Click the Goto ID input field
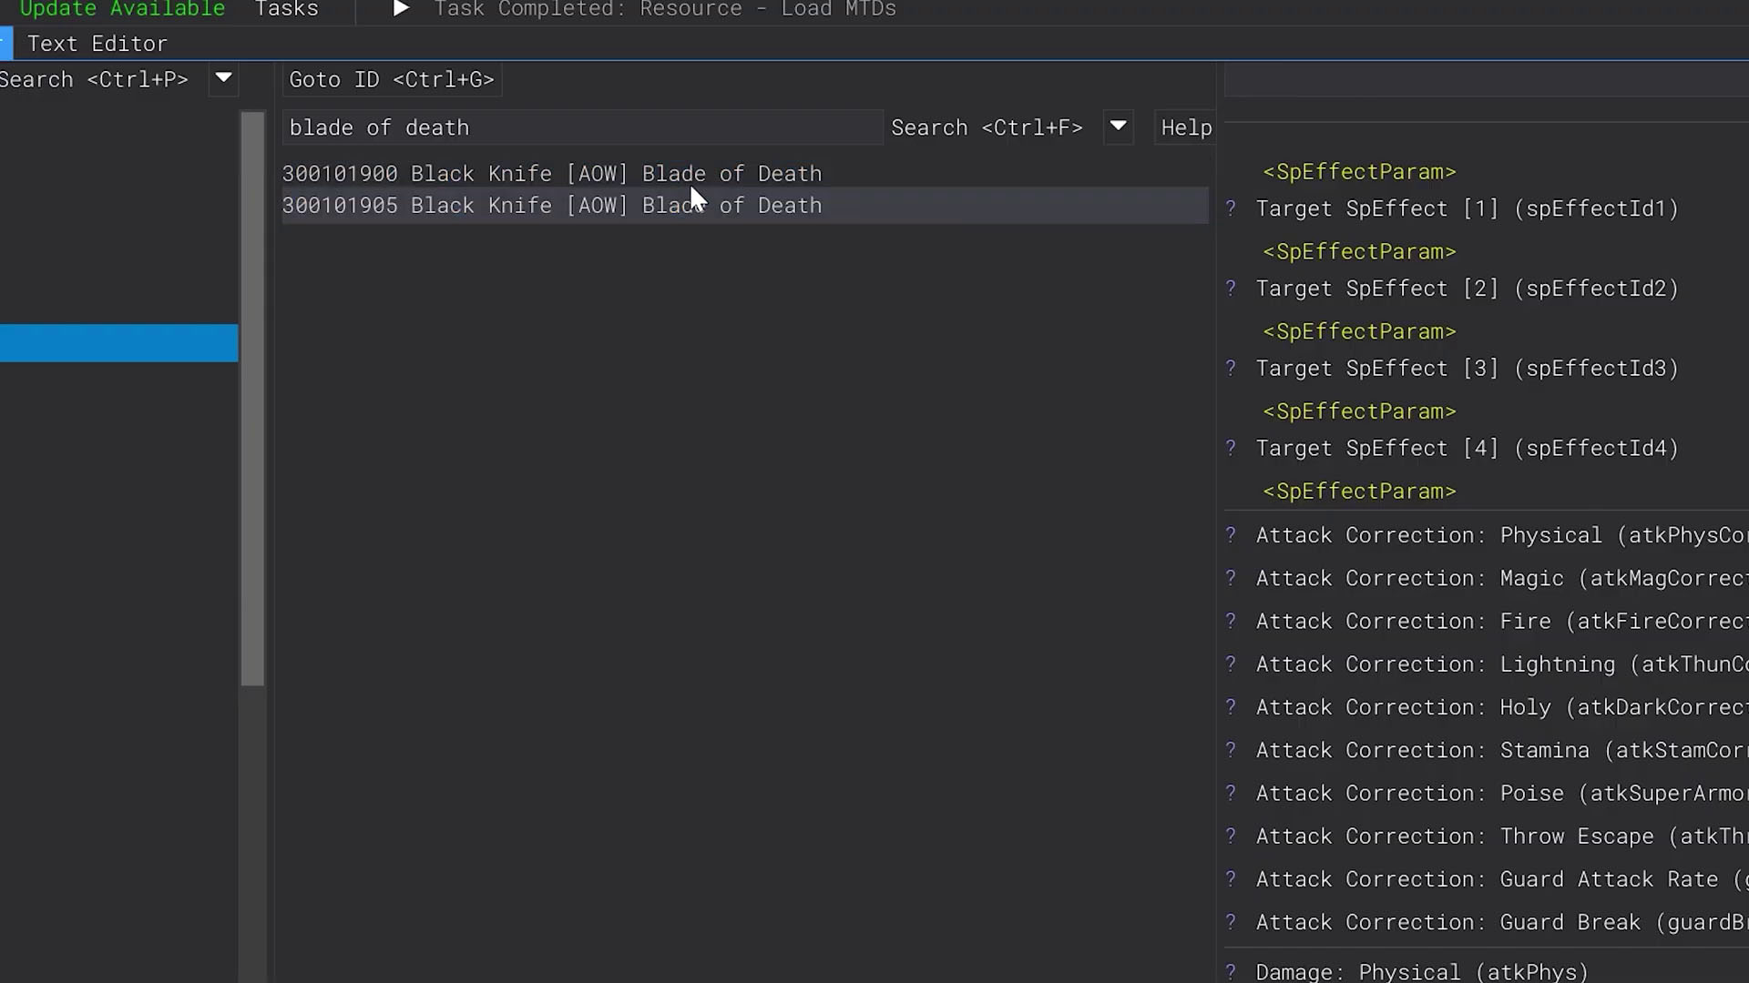Viewport: 1749px width, 983px height. click(392, 80)
